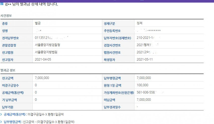Click the 선고법원 label
This screenshot has width=214, height=124.
[8, 52]
